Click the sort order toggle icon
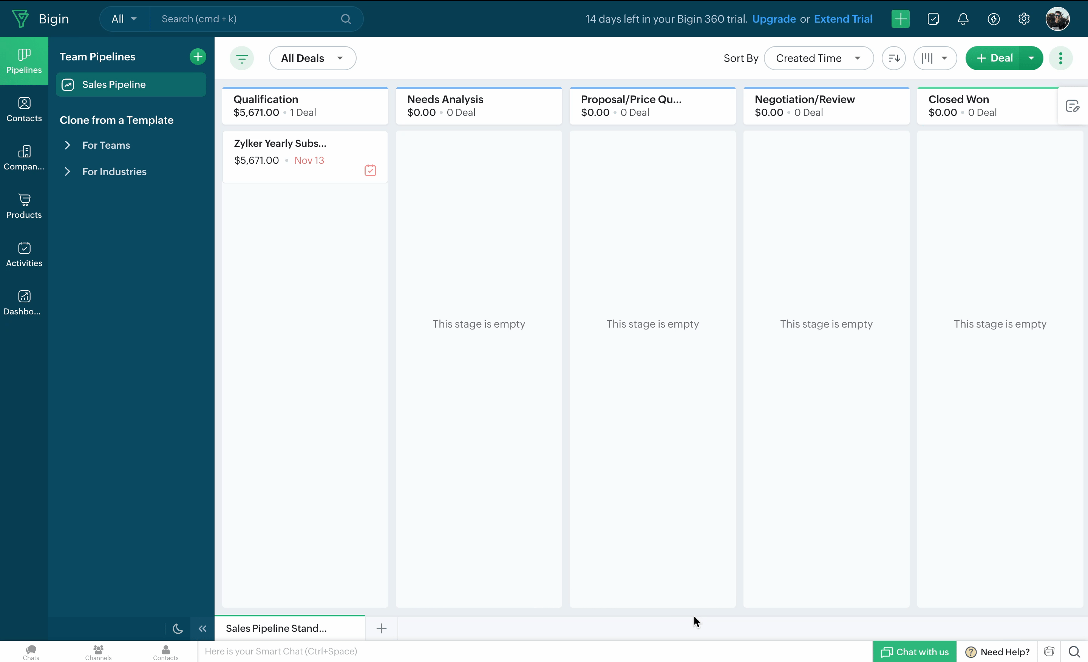This screenshot has height=662, width=1088. pyautogui.click(x=894, y=58)
